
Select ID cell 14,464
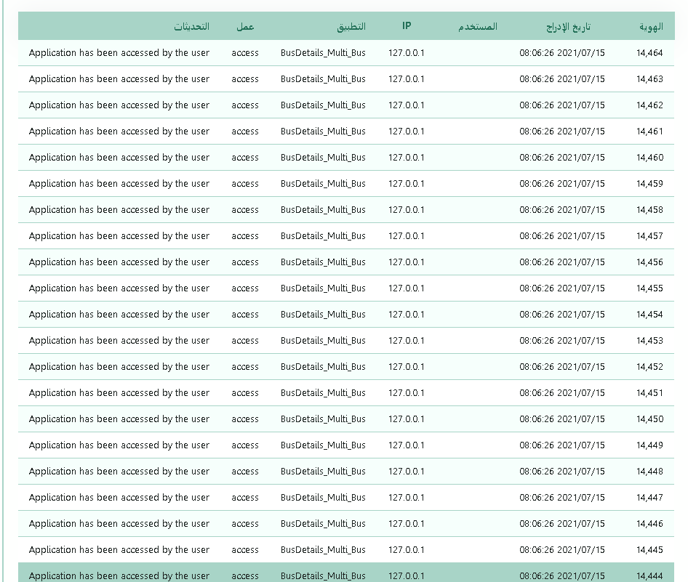(x=650, y=53)
